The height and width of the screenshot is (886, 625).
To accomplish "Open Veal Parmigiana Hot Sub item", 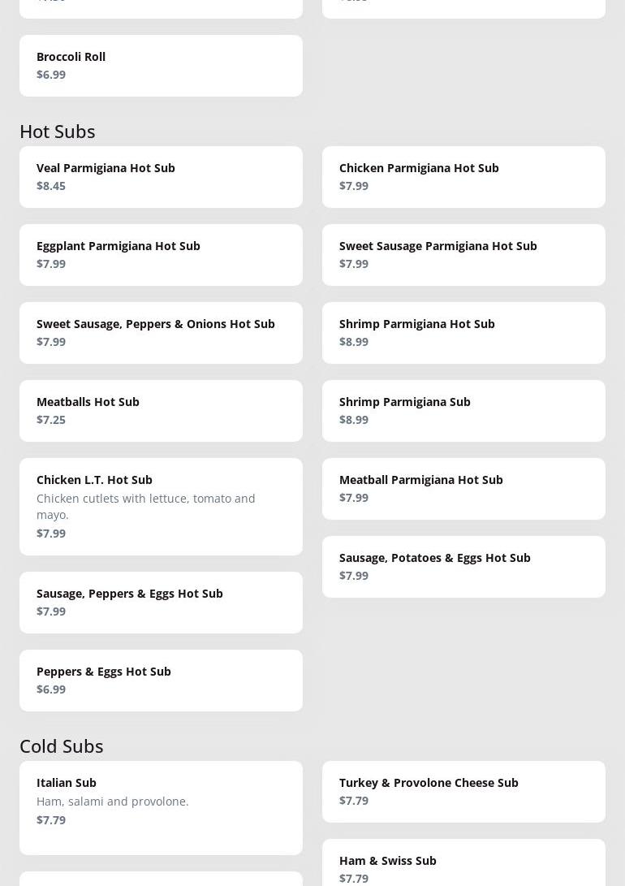I will [161, 177].
